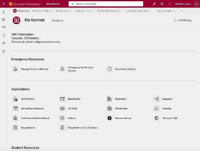Open the EngageU application link

coord(167,99)
